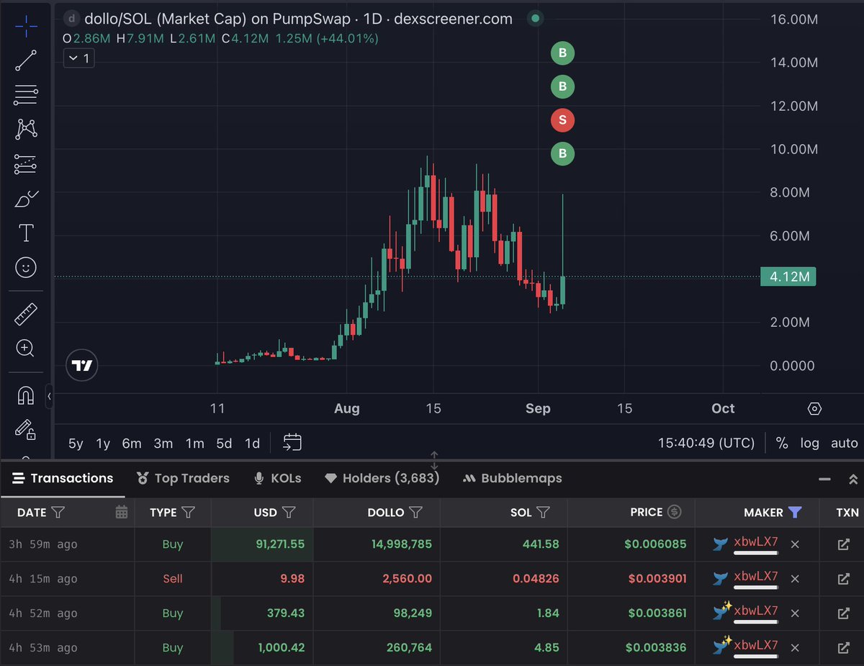Screen dimensions: 864x666
Task: Activate the zoom in tool
Action: click(x=26, y=349)
